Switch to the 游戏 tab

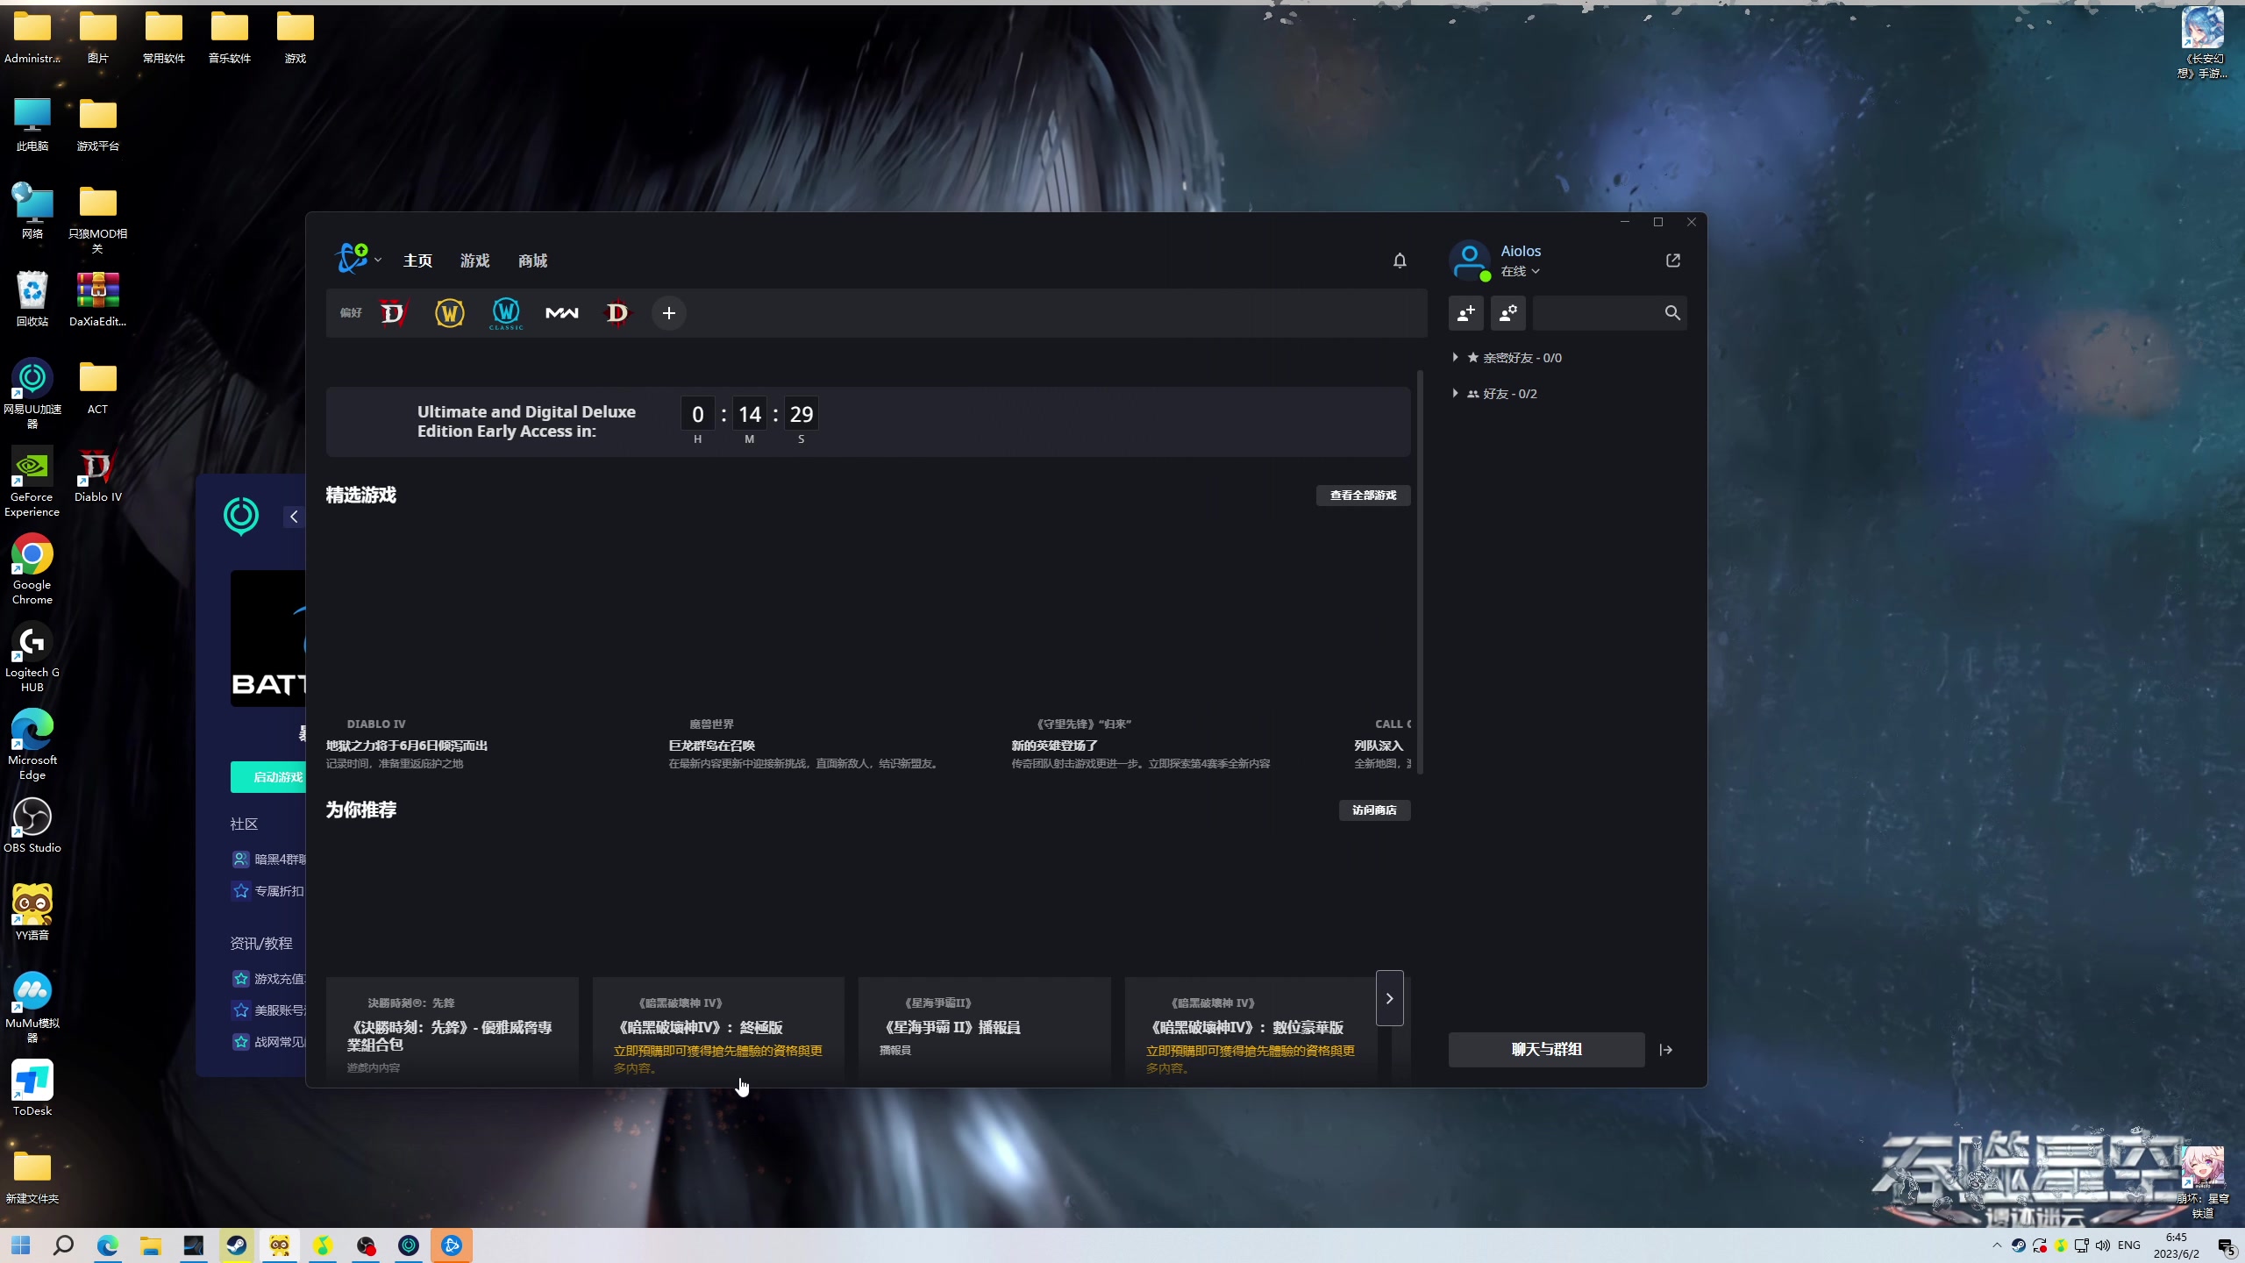474,260
